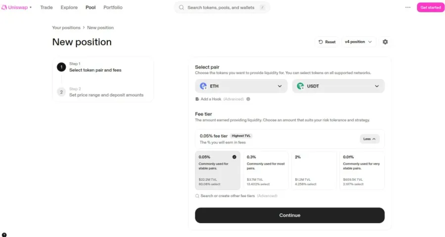The image size is (445, 237).
Task: Select the 2% fee tier card
Action: pyautogui.click(x=313, y=170)
